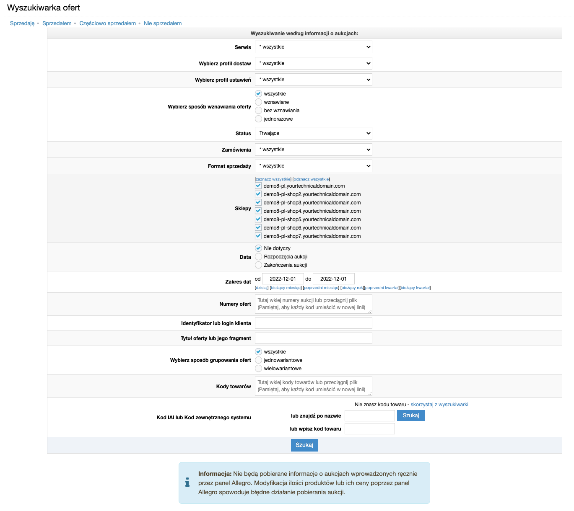The width and height of the screenshot is (574, 511).
Task: Focus lub wpisz kod towaru field
Action: point(370,428)
